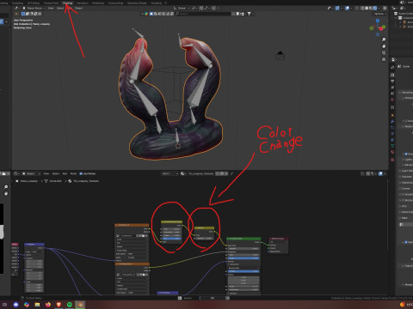Toggle the Use Nodes checkbox
Screen dimensions: 413x309
[81, 173]
